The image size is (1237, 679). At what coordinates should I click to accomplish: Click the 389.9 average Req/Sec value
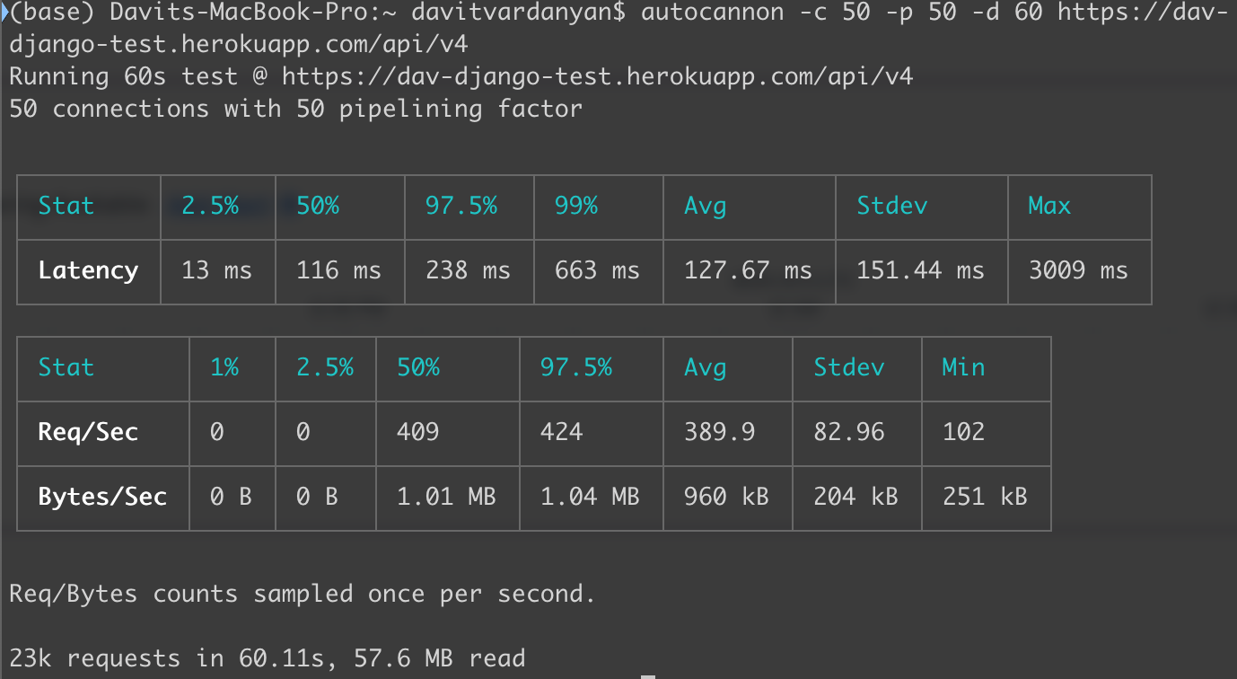[719, 432]
